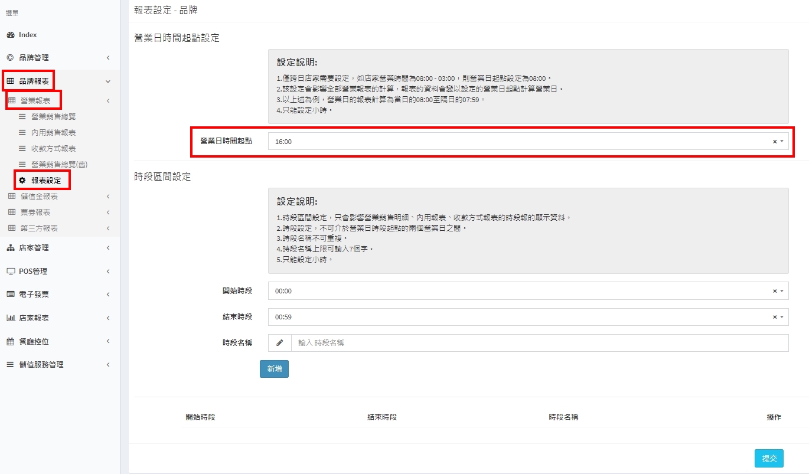Open 收款方式報表 in sidebar
809x474 pixels.
(53, 149)
